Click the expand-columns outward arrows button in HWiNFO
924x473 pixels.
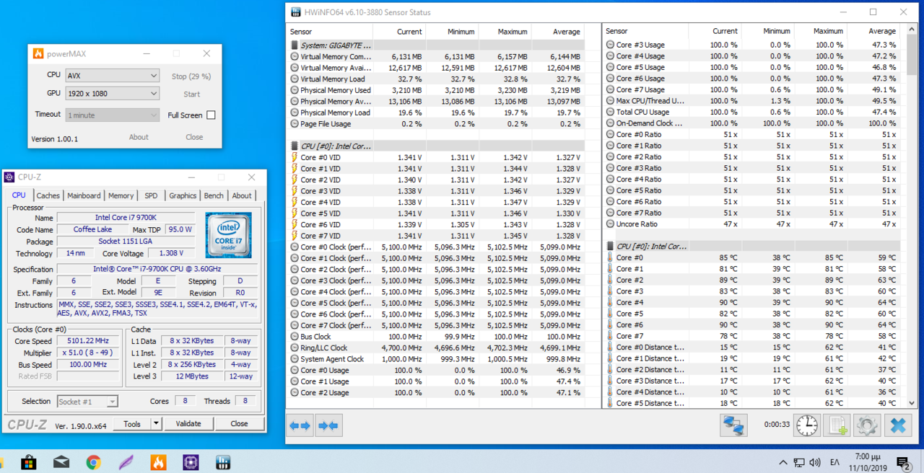point(300,425)
